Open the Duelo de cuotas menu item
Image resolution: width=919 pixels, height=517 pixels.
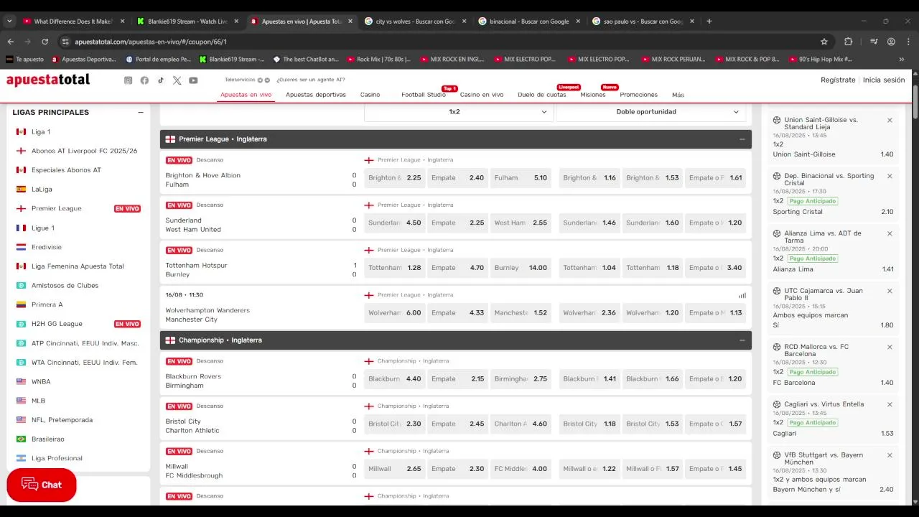[x=542, y=95]
